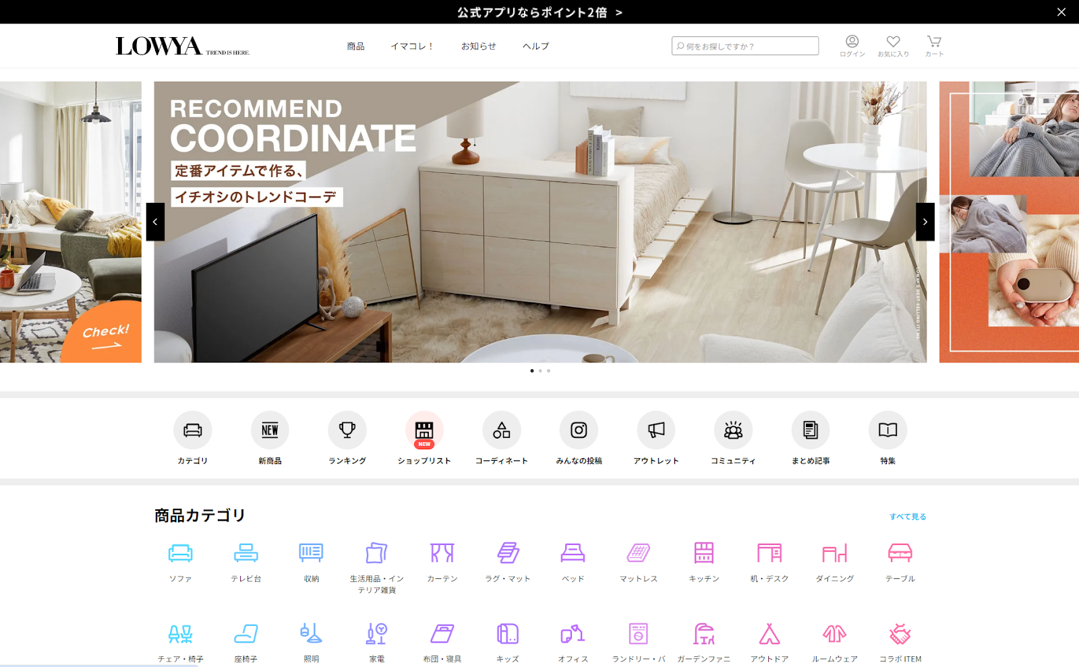Select the 照明 lighting category icon
1079x667 pixels.
(311, 634)
